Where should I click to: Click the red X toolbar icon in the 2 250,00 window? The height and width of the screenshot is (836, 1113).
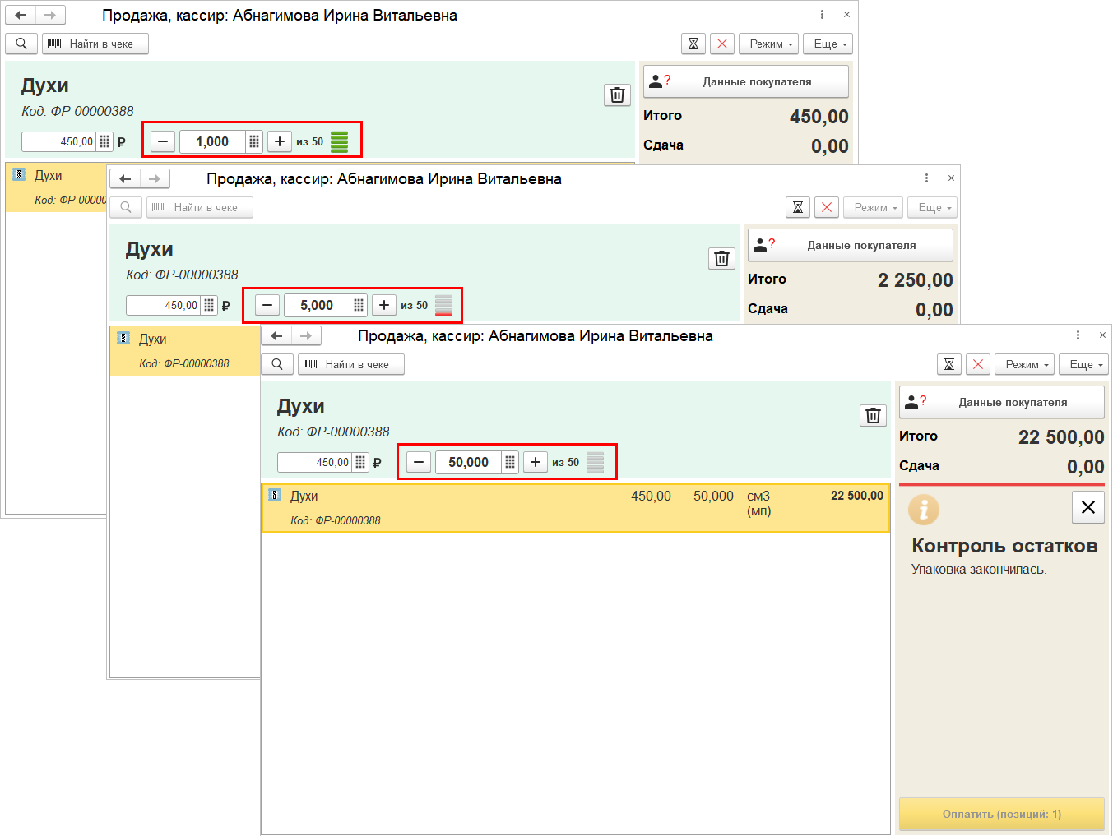click(x=827, y=207)
